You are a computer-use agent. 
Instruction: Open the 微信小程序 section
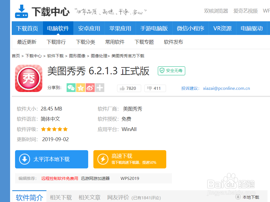point(190,28)
